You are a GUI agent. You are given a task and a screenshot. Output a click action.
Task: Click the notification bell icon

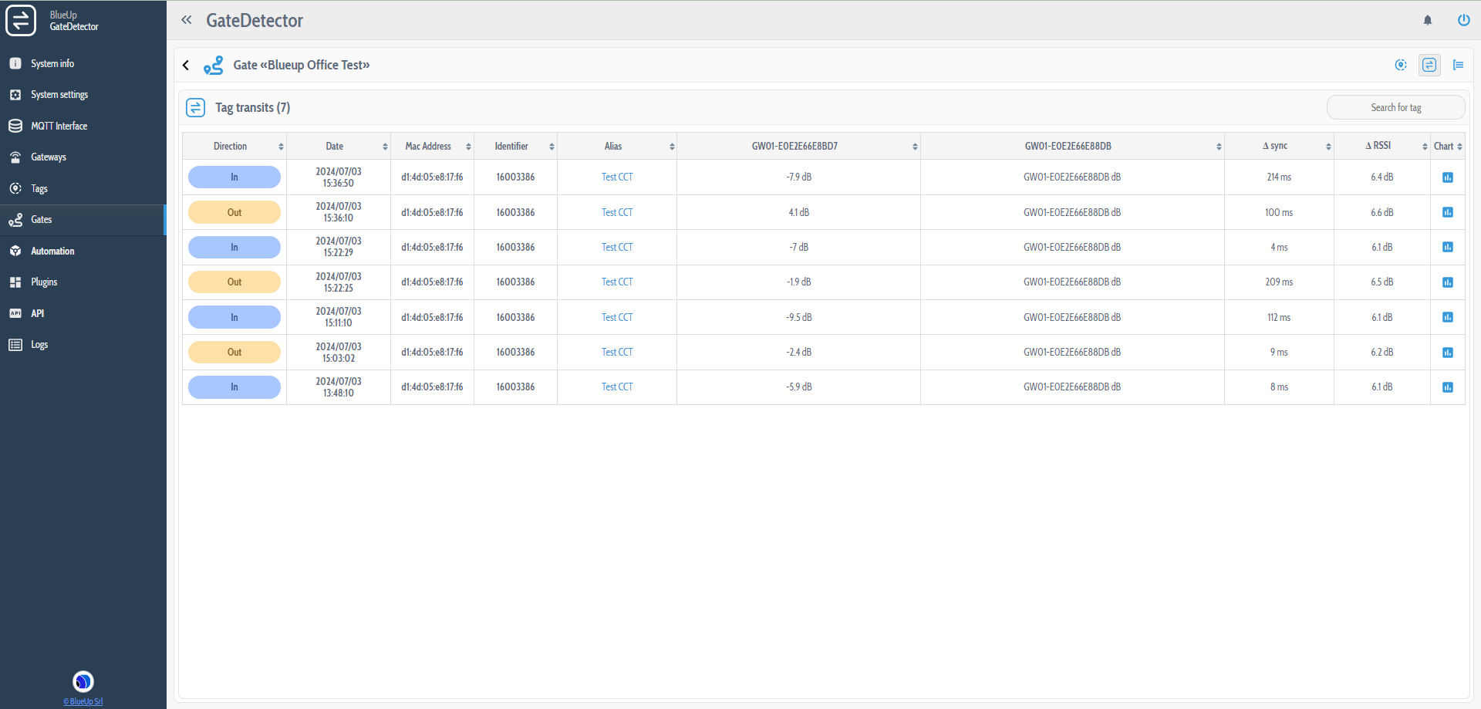pos(1427,21)
